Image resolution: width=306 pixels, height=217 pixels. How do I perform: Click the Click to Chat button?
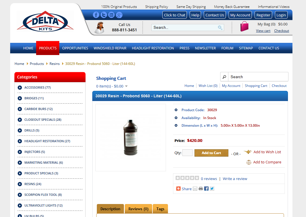[174, 15]
